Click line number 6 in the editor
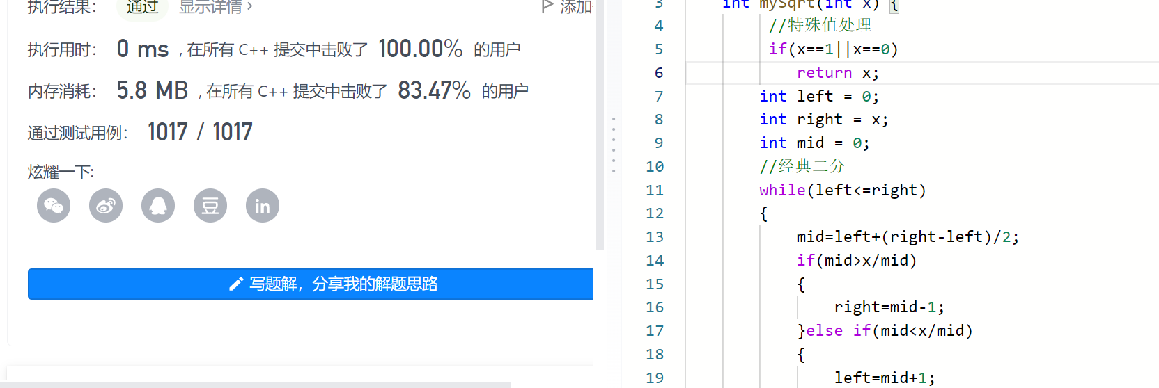The image size is (1159, 388). tap(659, 73)
